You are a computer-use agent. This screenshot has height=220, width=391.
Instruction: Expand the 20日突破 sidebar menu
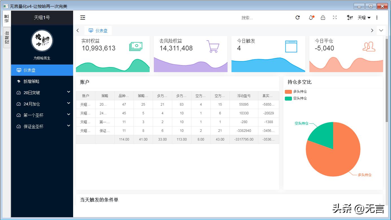click(x=30, y=93)
